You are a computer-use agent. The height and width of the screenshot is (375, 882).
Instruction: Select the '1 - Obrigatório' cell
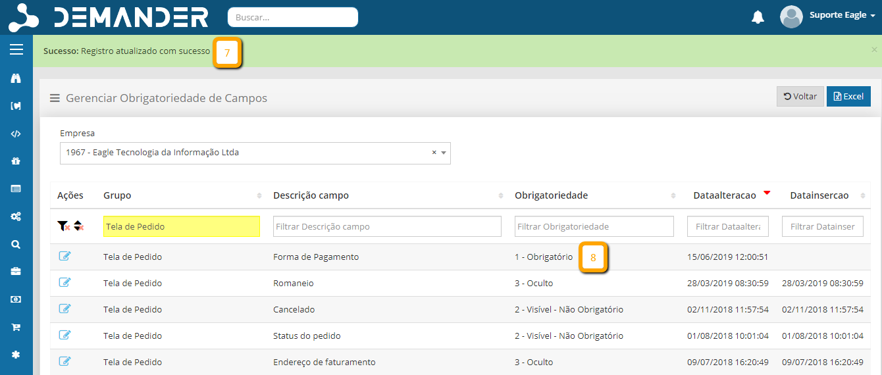tap(544, 257)
